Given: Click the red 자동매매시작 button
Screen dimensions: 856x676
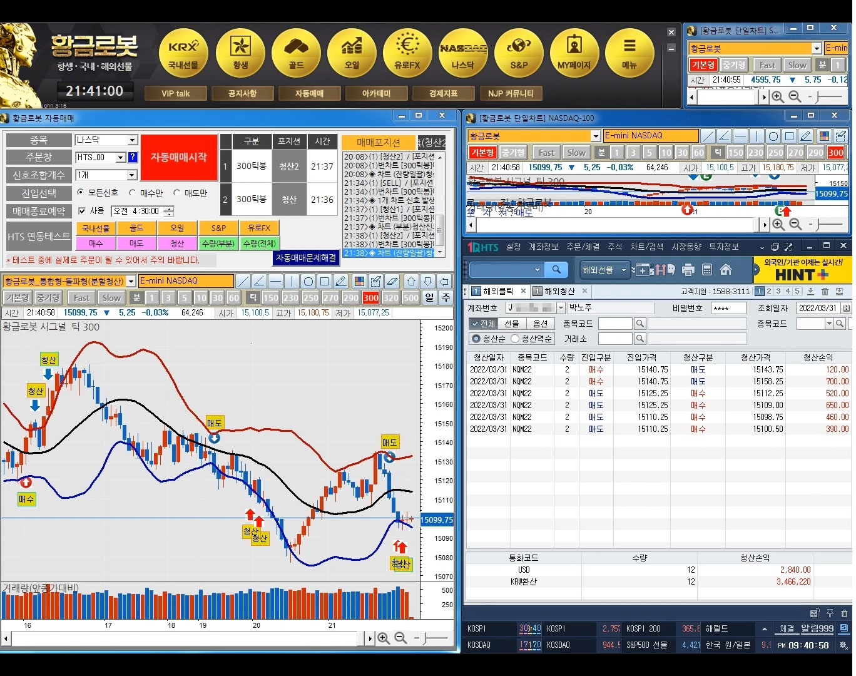Looking at the screenshot, I should click(178, 158).
